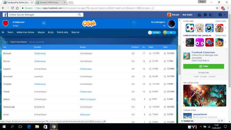Click the green Yükle button

click(204, 66)
